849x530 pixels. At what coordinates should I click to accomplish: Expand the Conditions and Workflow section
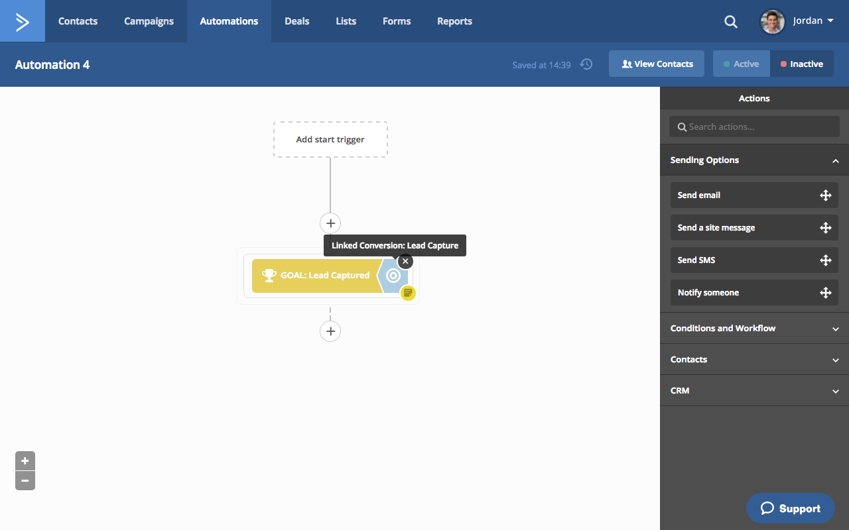point(835,329)
